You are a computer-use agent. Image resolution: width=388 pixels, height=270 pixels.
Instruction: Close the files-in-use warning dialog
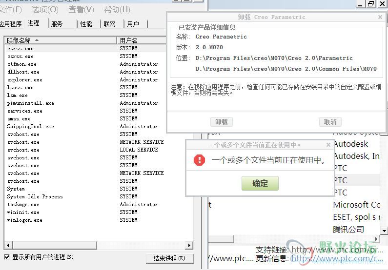click(328, 145)
